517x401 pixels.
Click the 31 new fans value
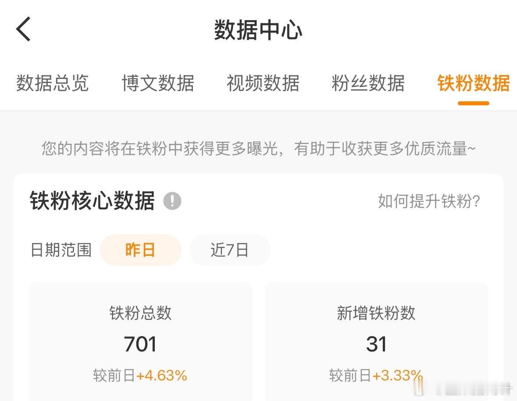click(x=377, y=344)
